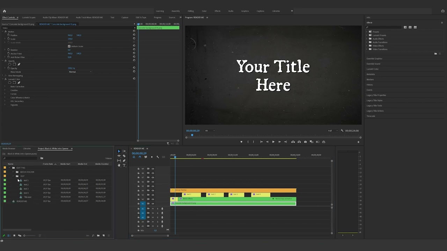Expand Video Transitions folder
Viewport: 447px width, 251px height.
tap(367, 49)
